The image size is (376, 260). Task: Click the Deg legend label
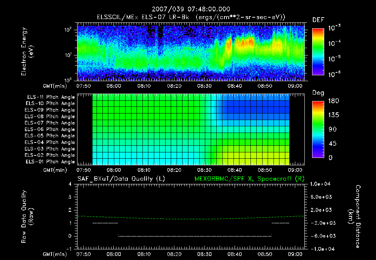click(x=318, y=93)
